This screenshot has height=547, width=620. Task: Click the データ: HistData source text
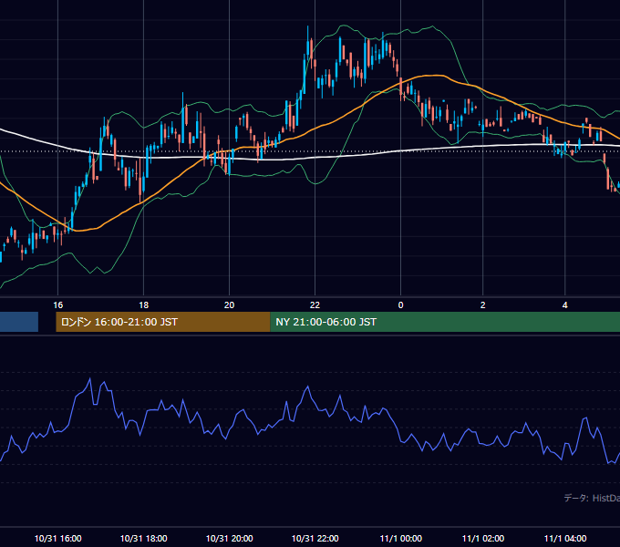coord(592,498)
